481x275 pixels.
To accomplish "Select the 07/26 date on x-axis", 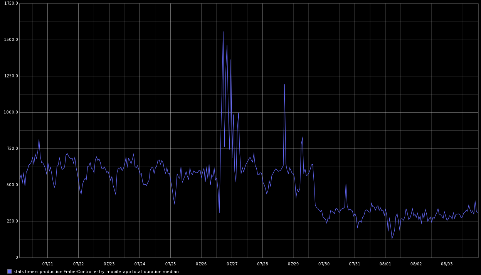I will (x=201, y=264).
